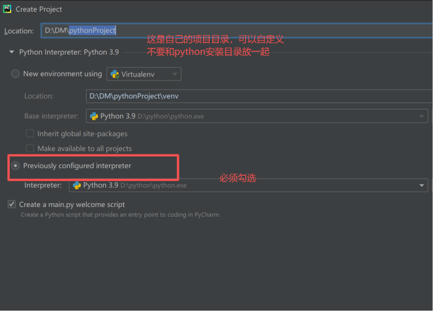Viewport: 433px width, 311px height.
Task: Click the Virtualenv environment type icon
Action: click(114, 74)
